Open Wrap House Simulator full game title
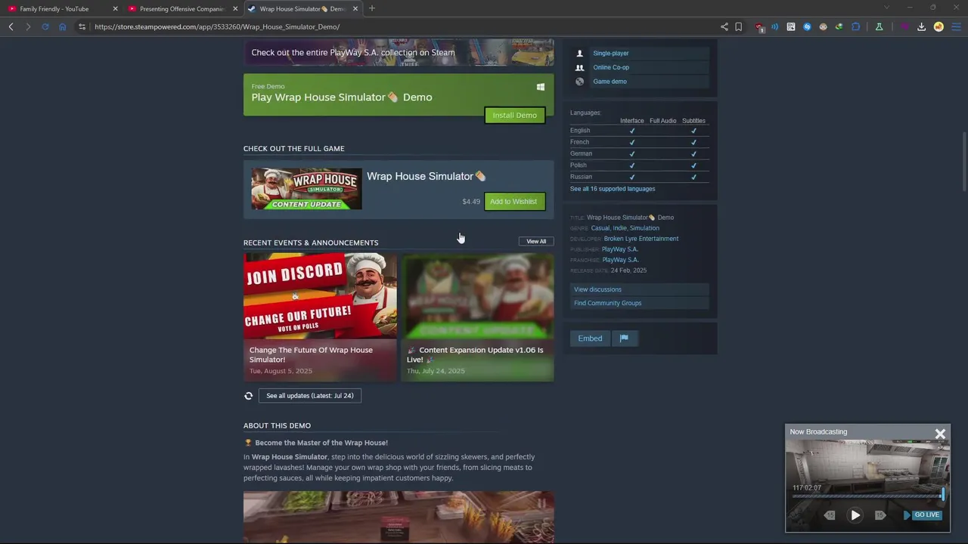968x544 pixels. coord(426,176)
